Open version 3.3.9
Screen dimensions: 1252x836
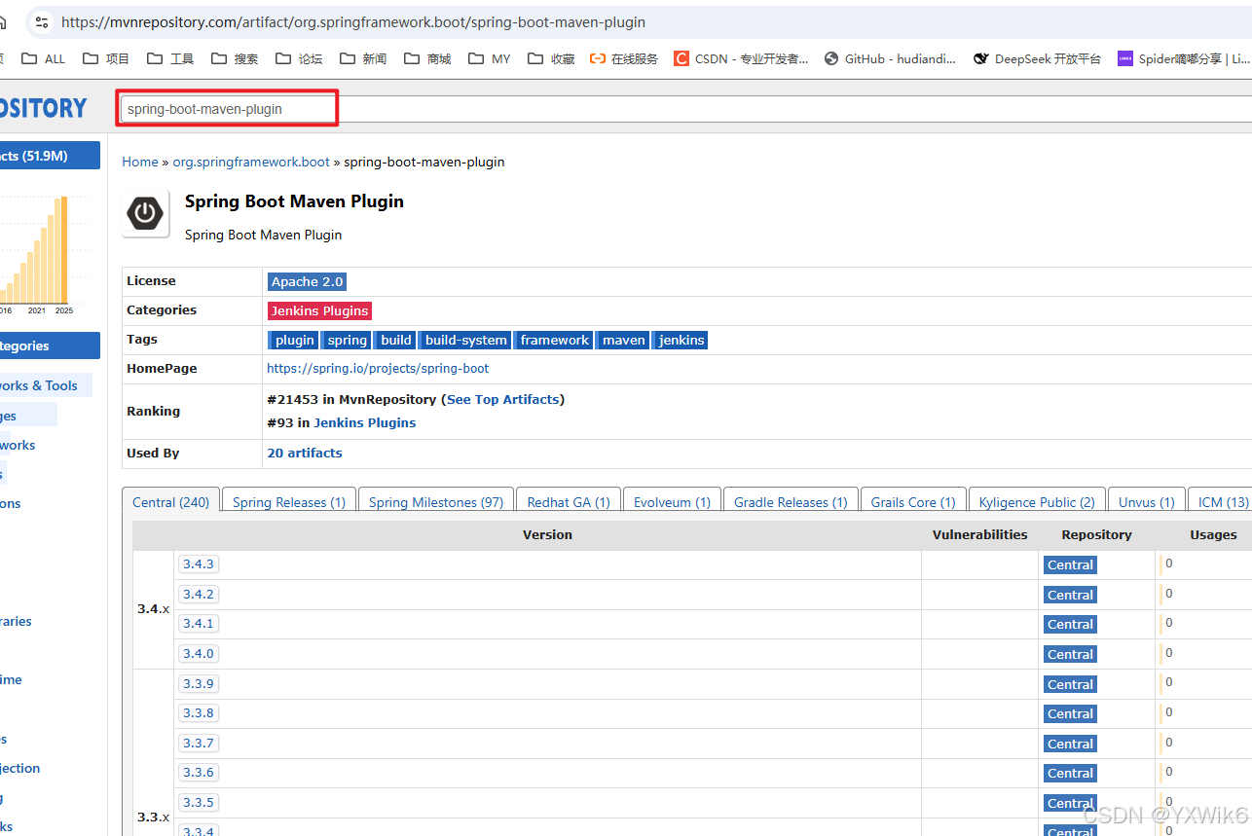pyautogui.click(x=198, y=683)
